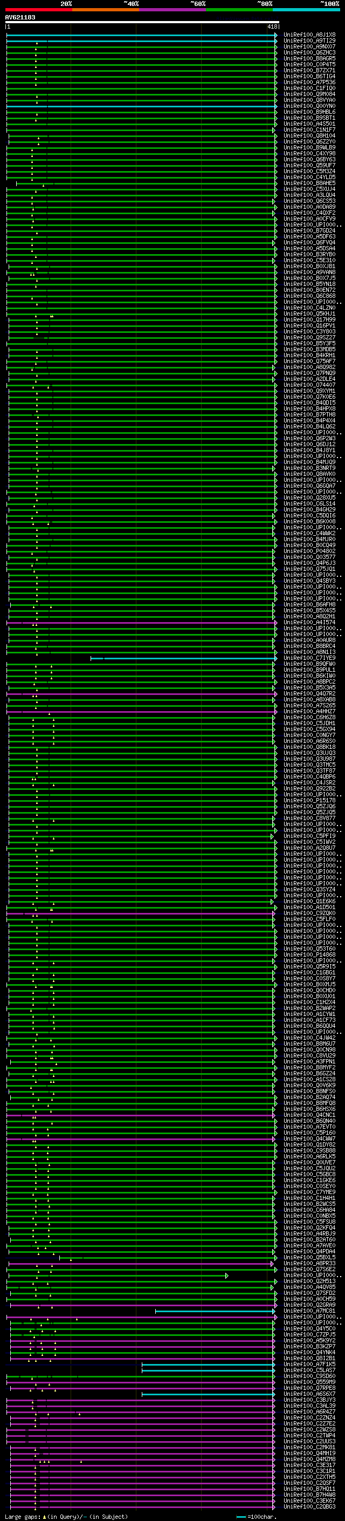Screen dimensions: 345x1521
Task: Select hit label UniRef100_A8BPC2
Action: [309, 681]
